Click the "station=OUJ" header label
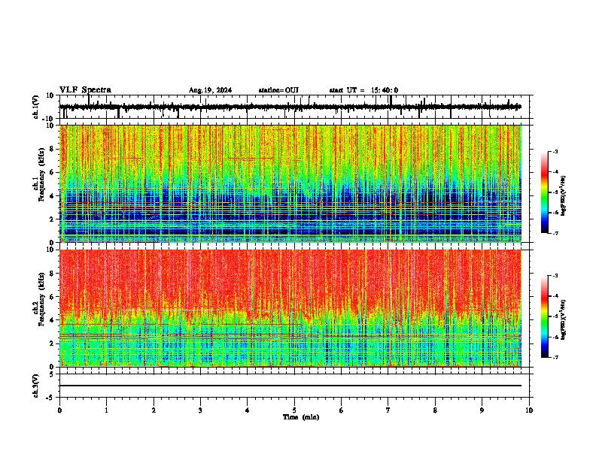The height and width of the screenshot is (460, 596). coord(278,90)
